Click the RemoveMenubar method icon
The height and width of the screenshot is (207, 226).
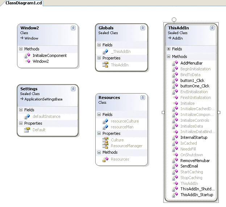coord(175,161)
